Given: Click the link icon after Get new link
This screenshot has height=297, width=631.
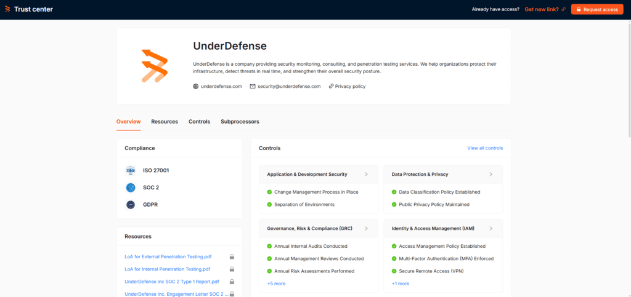Looking at the screenshot, I should pos(563,9).
